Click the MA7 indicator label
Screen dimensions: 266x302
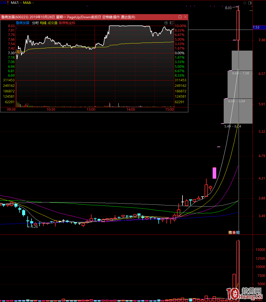(x=15, y=2)
